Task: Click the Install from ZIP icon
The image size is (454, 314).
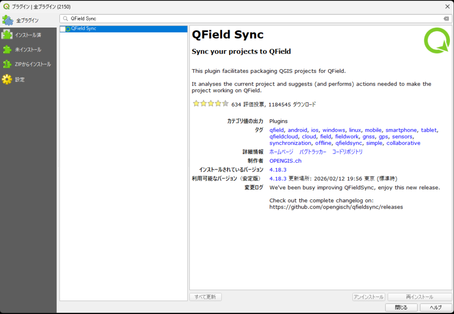Action: pyautogui.click(x=7, y=64)
